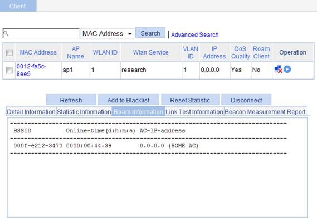317x222 pixels.
Task: Open the Detail Information tab
Action: coord(31,112)
